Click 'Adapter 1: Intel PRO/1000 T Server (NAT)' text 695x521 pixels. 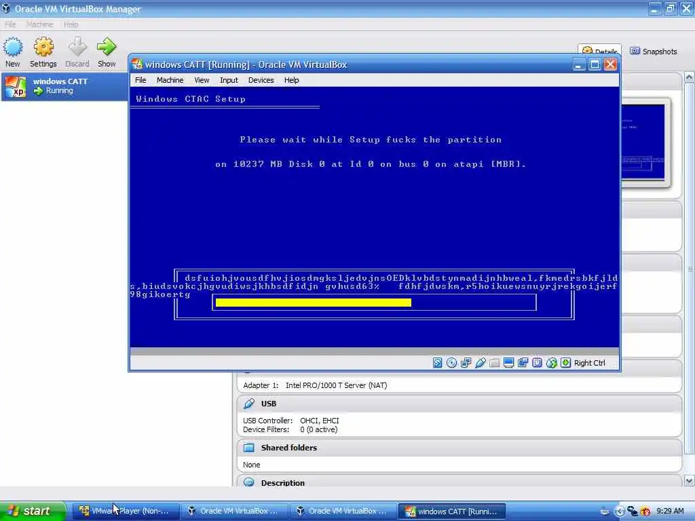[x=315, y=385]
